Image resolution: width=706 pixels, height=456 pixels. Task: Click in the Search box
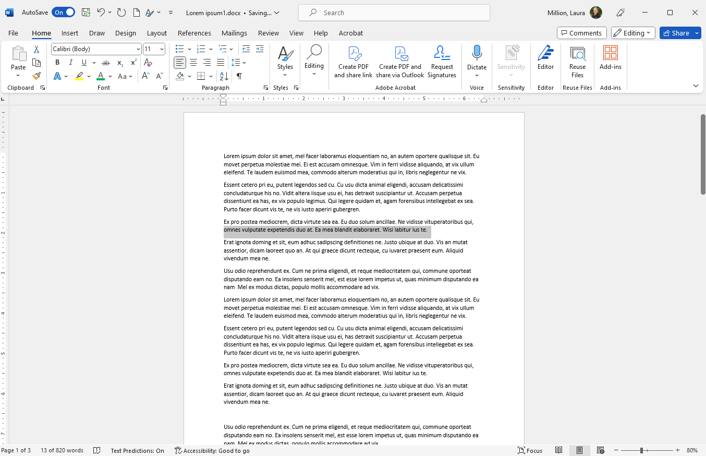click(394, 13)
